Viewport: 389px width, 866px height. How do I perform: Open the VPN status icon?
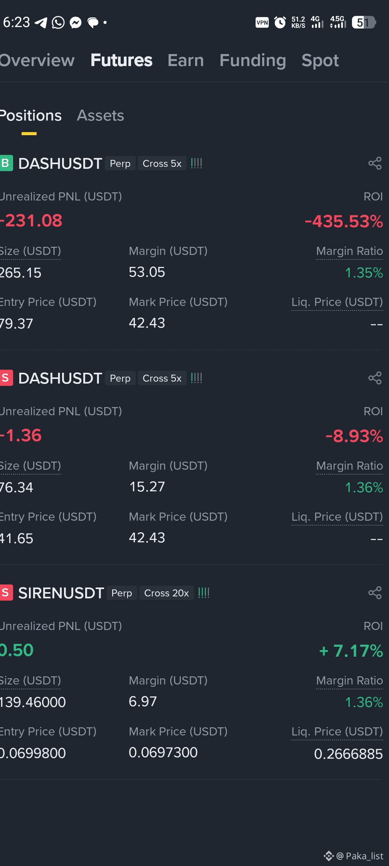coord(262,22)
